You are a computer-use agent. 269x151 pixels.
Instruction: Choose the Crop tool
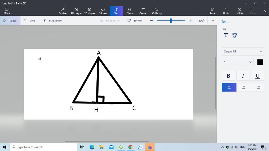coord(29,20)
